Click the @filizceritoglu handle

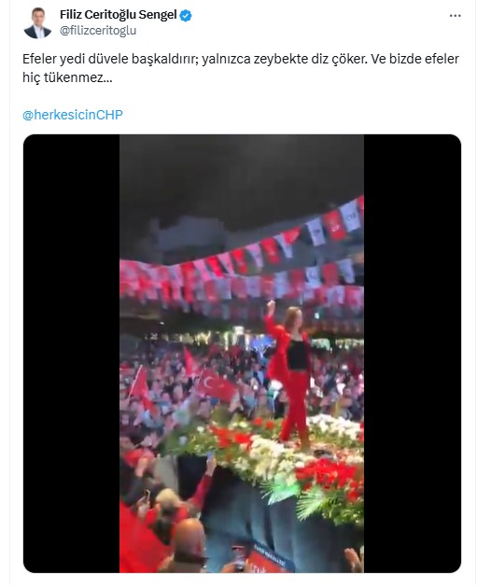98,31
